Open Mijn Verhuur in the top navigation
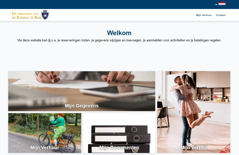 tap(204, 15)
